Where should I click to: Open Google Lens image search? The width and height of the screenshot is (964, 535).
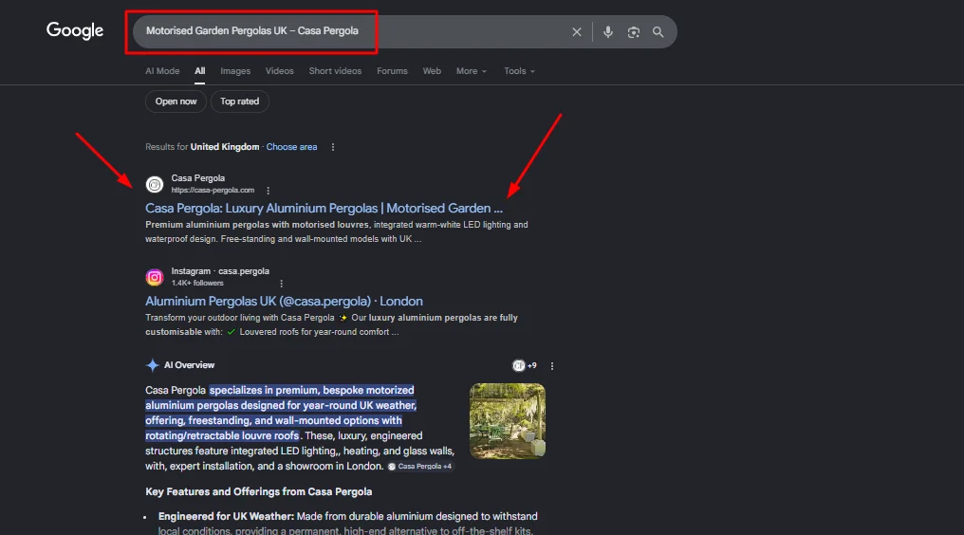pos(633,32)
